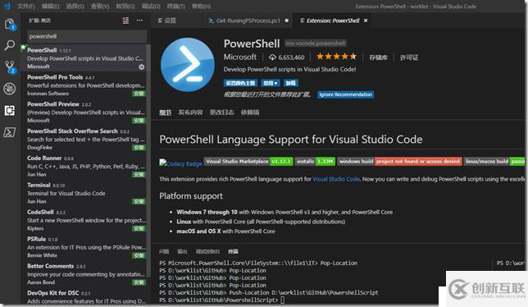Screen dimensions: 528x307
Task: Click the unsaved dot on Get-RuningPSProcess.ps1 tab
Action: pos(287,21)
